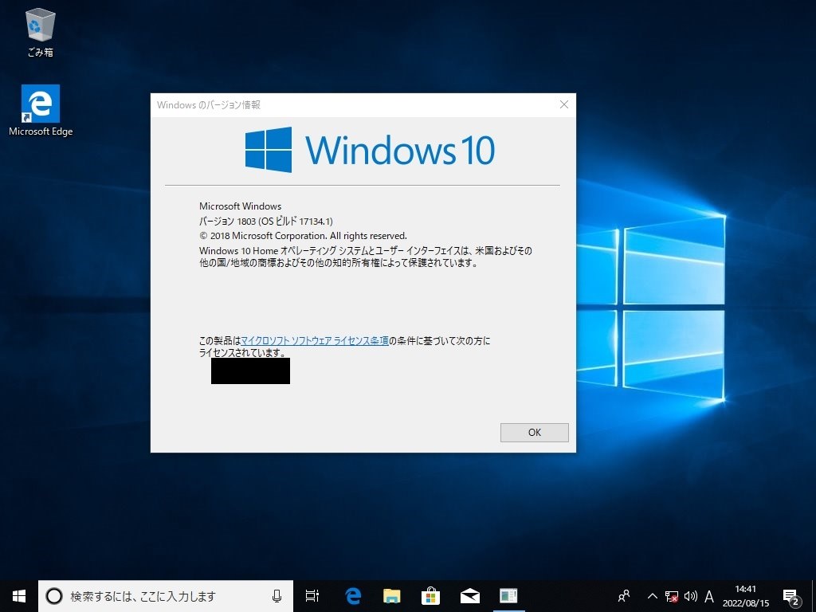The height and width of the screenshot is (612, 816).
Task: Click the search box 検索するには、ここに入力します
Action: click(166, 596)
